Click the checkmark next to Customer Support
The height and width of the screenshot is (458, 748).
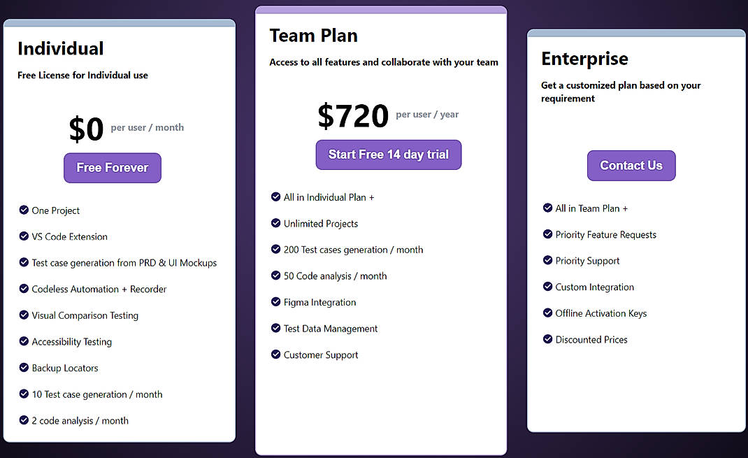tap(275, 355)
